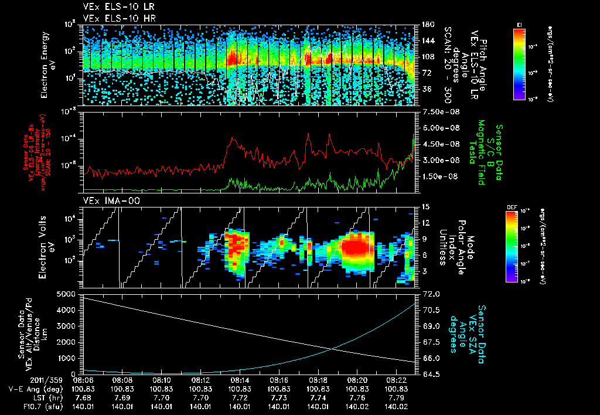Click the LST value 7.74

pos(318,398)
